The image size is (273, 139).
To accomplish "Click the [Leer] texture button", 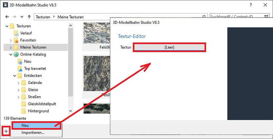I will [x=169, y=47].
